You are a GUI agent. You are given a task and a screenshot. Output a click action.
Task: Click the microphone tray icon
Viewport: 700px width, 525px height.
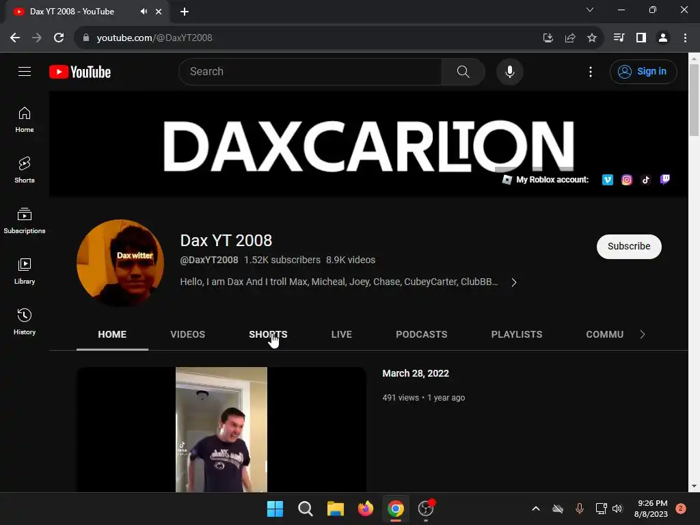coord(580,509)
